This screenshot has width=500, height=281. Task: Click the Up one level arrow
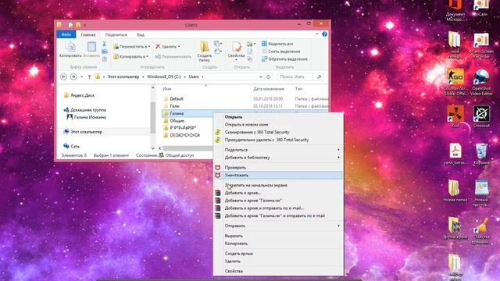coord(89,76)
